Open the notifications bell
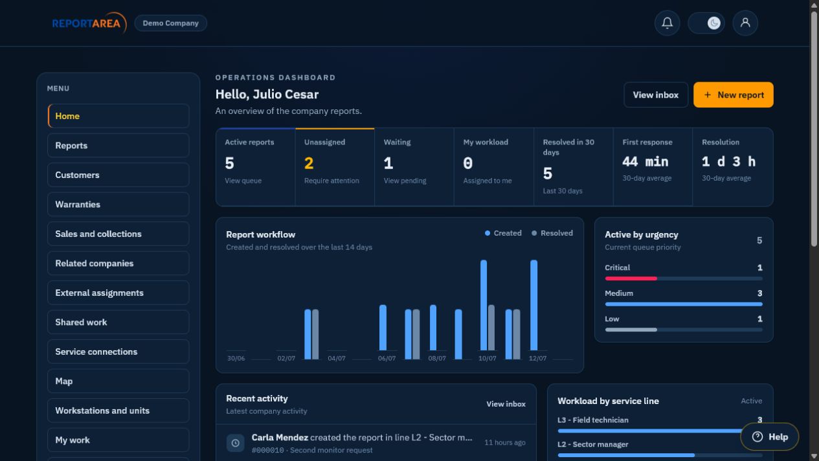This screenshot has height=461, width=819. pos(667,23)
